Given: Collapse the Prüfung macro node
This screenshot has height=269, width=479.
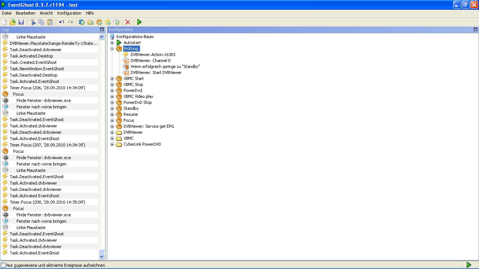Looking at the screenshot, I should (112, 49).
